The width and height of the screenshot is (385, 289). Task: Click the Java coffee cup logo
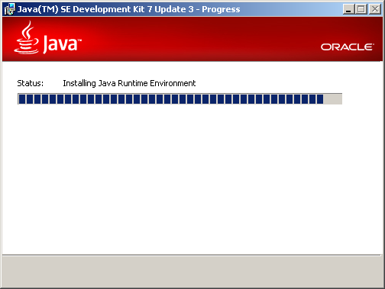tap(27, 37)
